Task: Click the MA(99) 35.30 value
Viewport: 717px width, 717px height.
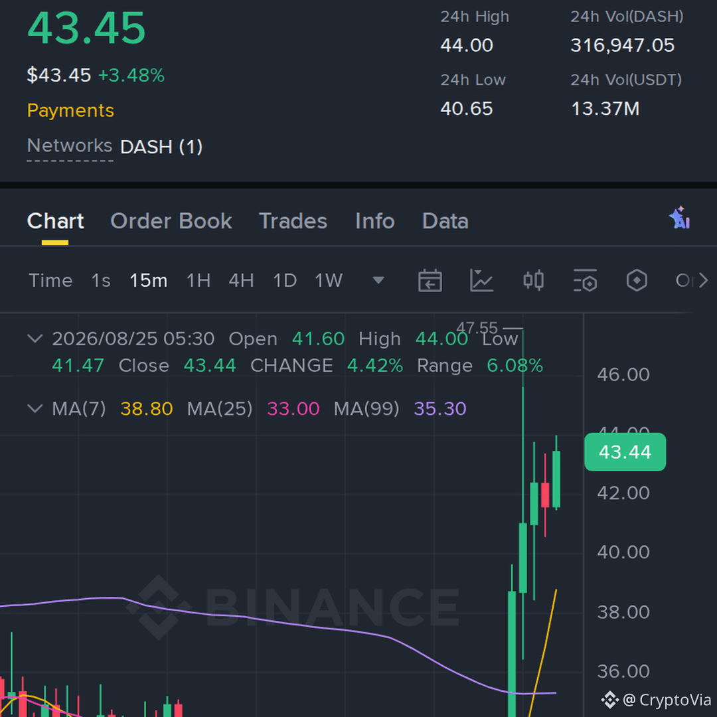Action: pyautogui.click(x=440, y=409)
